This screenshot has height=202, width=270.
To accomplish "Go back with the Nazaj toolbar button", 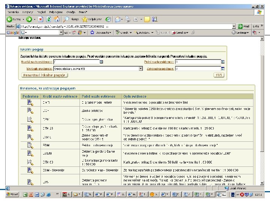I will 13,19.
